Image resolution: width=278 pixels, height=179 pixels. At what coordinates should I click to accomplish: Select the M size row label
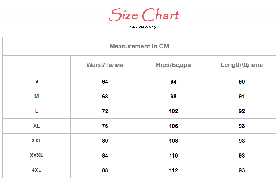click(x=37, y=96)
